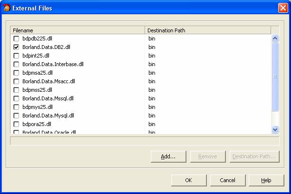This screenshot has width=291, height=194.
Task: Click the Filename column header
Action: coord(78,30)
